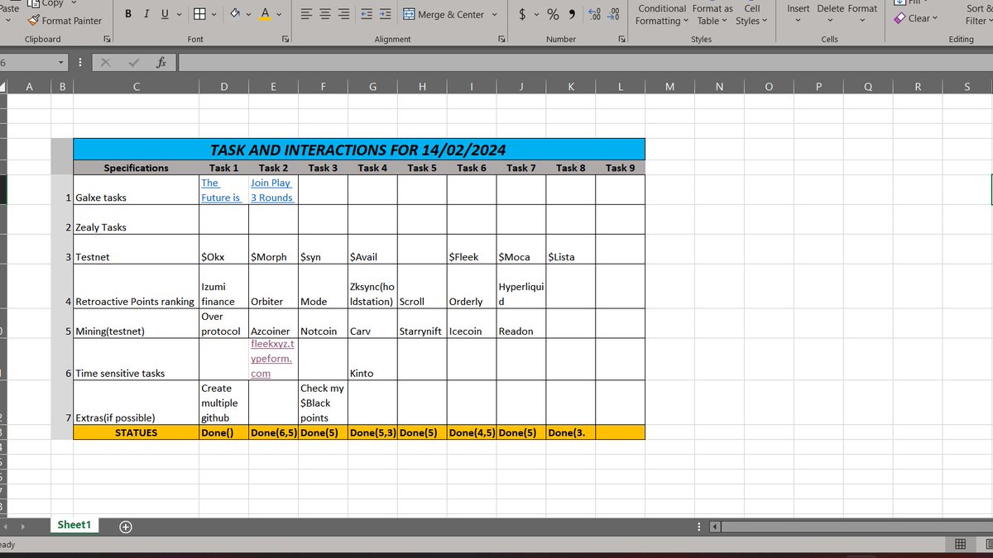Open the Format cells menu
Image resolution: width=993 pixels, height=558 pixels.
click(x=862, y=13)
